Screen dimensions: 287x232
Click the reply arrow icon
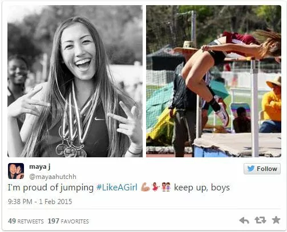(244, 221)
